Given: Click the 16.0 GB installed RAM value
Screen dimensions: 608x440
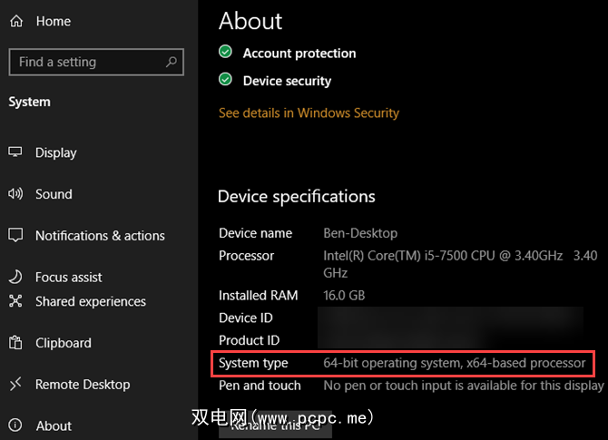Looking at the screenshot, I should (x=344, y=295).
